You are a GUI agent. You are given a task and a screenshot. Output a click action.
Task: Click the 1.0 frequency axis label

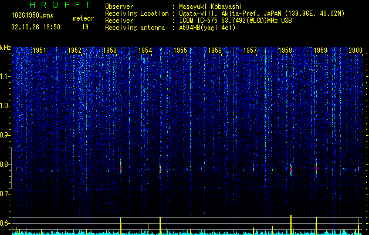pos(5,106)
